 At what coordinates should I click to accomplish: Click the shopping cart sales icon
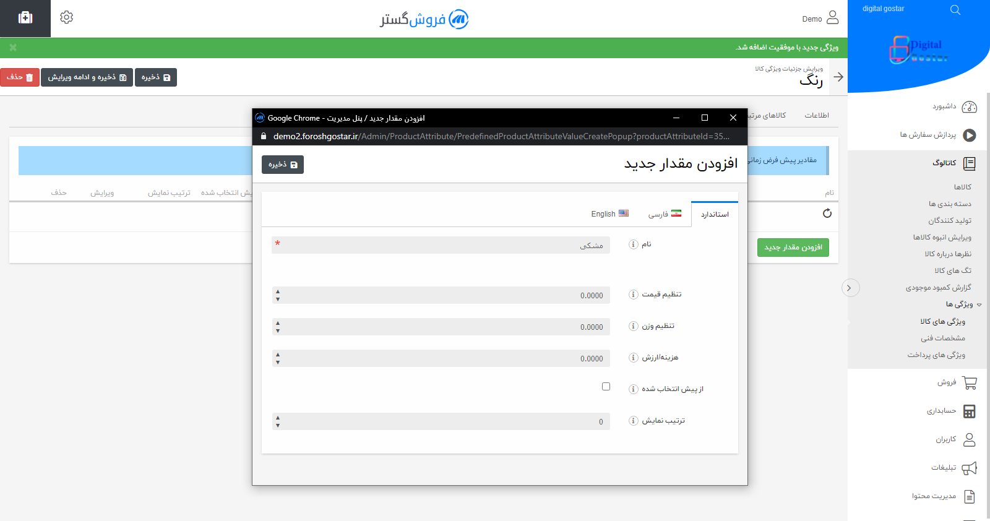tap(970, 383)
